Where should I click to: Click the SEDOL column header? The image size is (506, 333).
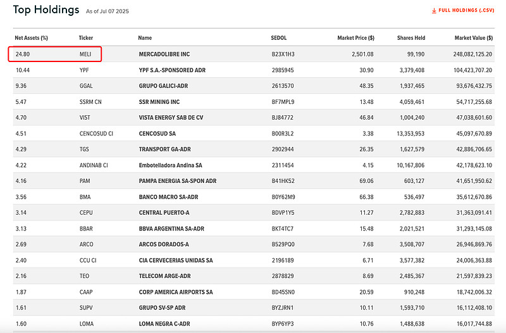point(279,38)
